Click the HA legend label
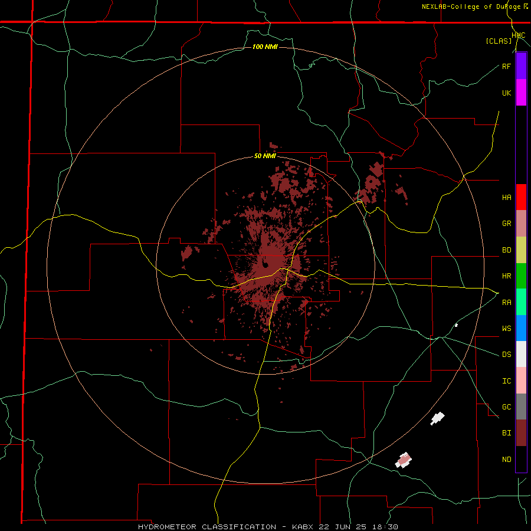 [506, 197]
